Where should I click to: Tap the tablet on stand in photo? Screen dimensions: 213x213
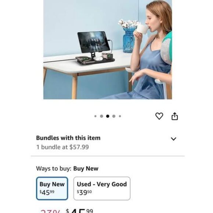pos(94,42)
